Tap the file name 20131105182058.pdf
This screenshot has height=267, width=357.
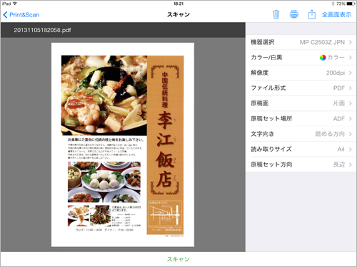[x=42, y=30]
